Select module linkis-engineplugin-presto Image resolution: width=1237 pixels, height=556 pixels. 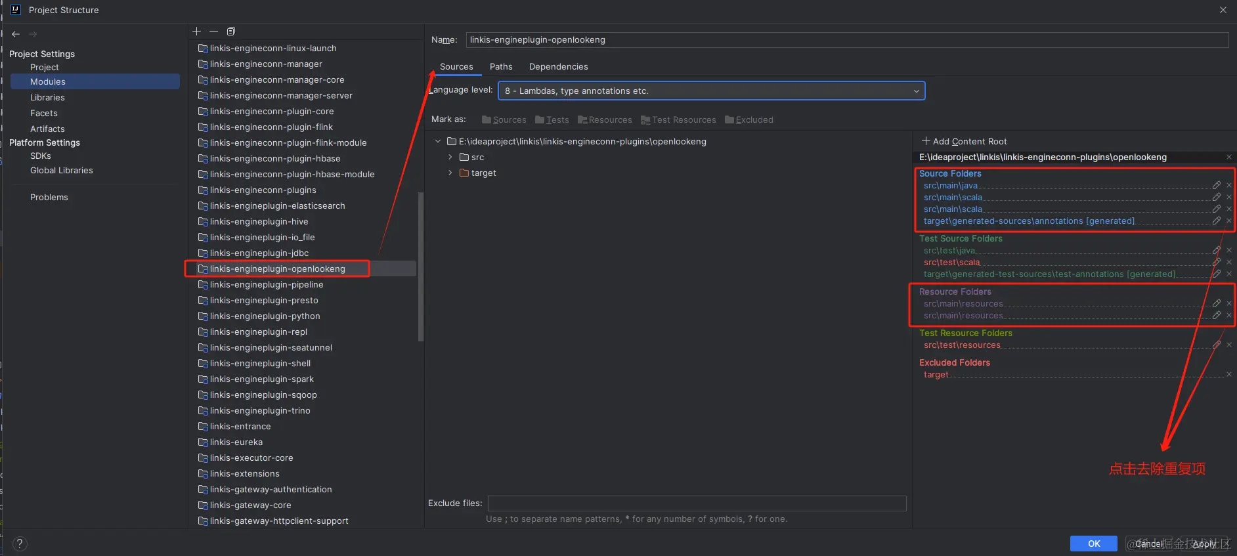(x=264, y=300)
